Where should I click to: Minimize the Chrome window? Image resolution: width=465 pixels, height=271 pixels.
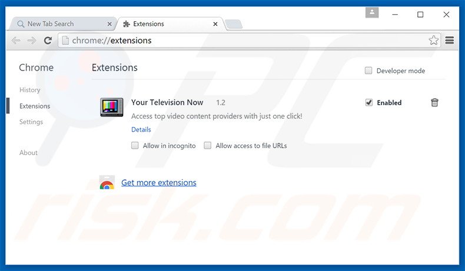395,15
